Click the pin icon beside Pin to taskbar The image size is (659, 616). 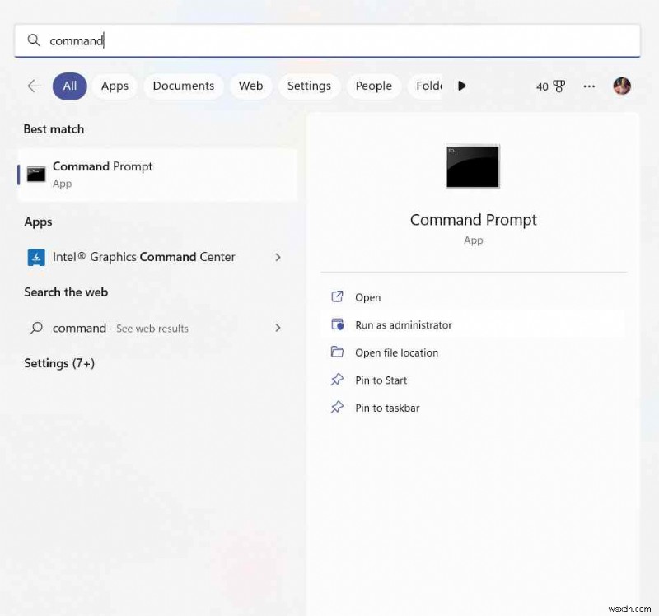coord(338,408)
